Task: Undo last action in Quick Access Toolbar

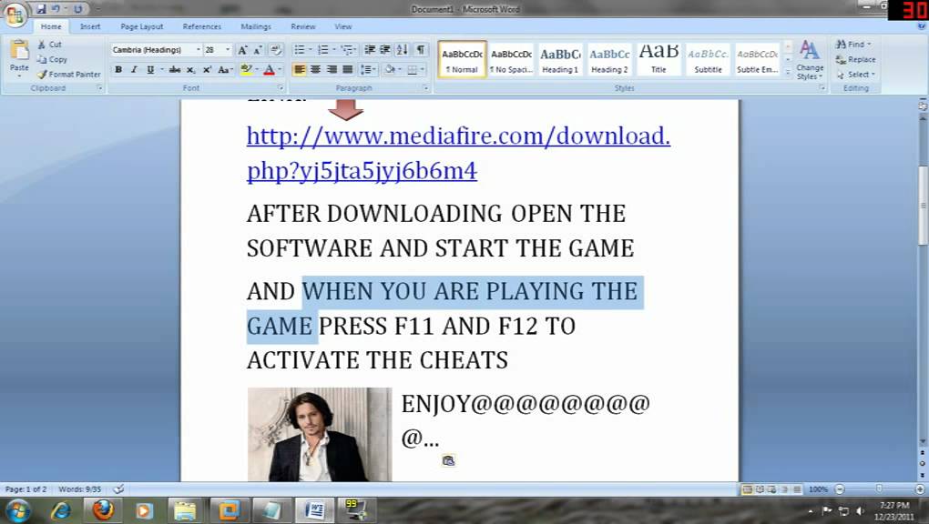Action: coord(56,9)
